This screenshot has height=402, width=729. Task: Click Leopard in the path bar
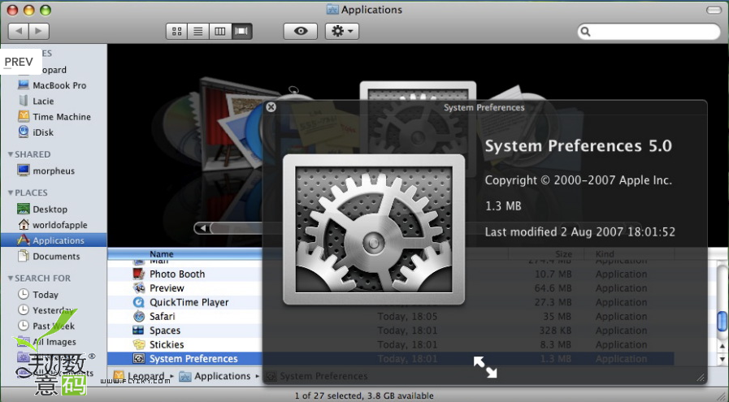(x=138, y=376)
